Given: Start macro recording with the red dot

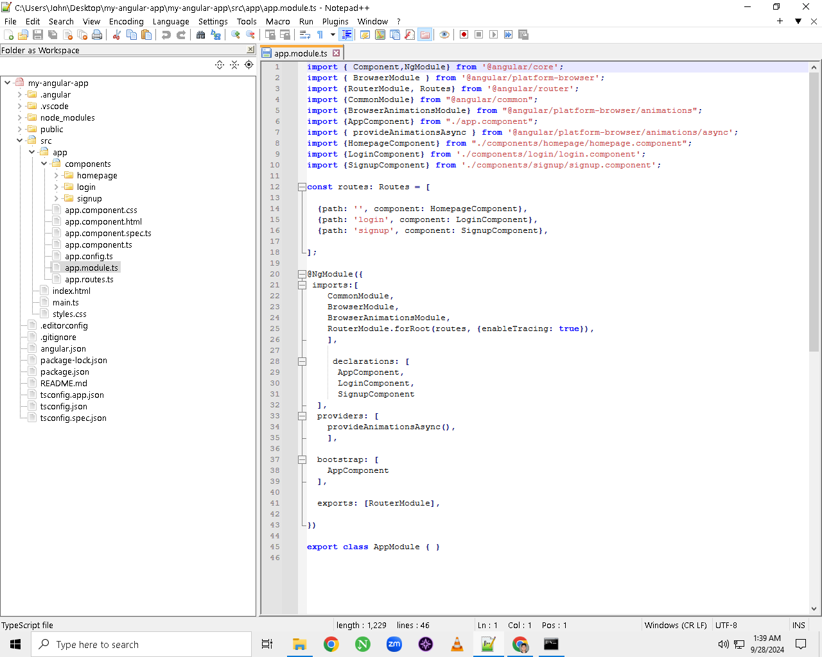Looking at the screenshot, I should [464, 35].
